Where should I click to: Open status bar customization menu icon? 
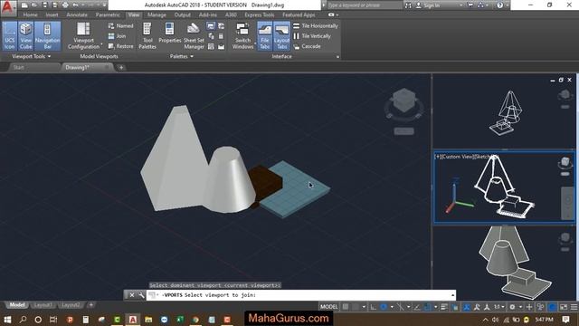(574, 307)
